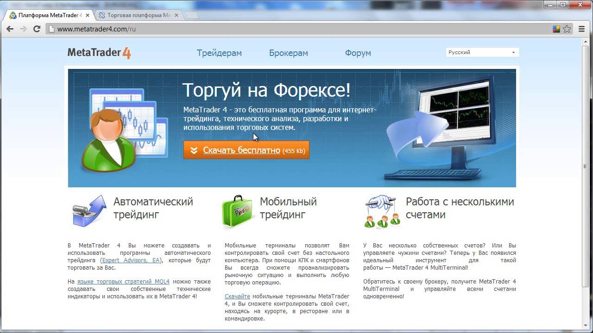This screenshot has width=593, height=333.
Task: Open the Форум menu item
Action: (358, 53)
